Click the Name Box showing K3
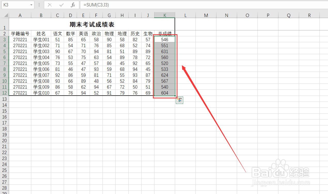Screen dimensions: 328x194 coord(15,5)
